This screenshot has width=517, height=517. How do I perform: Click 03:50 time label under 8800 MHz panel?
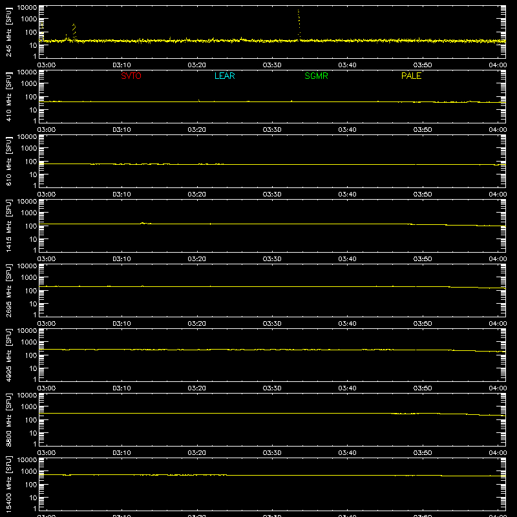423,453
